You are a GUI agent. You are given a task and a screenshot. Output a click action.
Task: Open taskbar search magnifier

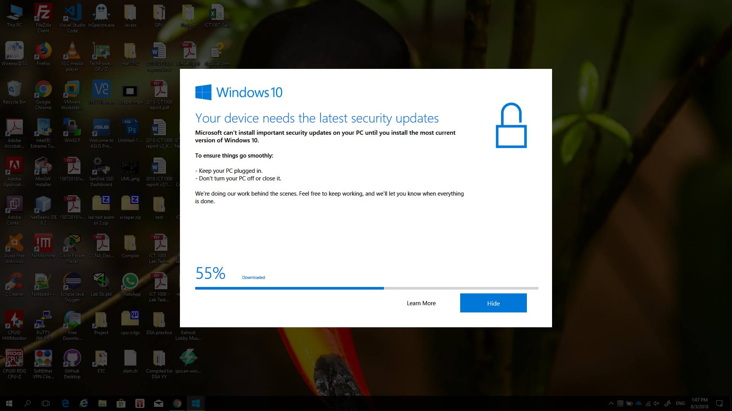pyautogui.click(x=27, y=403)
